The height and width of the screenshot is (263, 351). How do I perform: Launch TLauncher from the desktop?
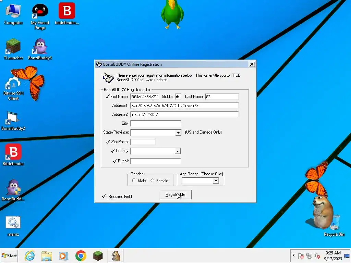click(x=13, y=49)
